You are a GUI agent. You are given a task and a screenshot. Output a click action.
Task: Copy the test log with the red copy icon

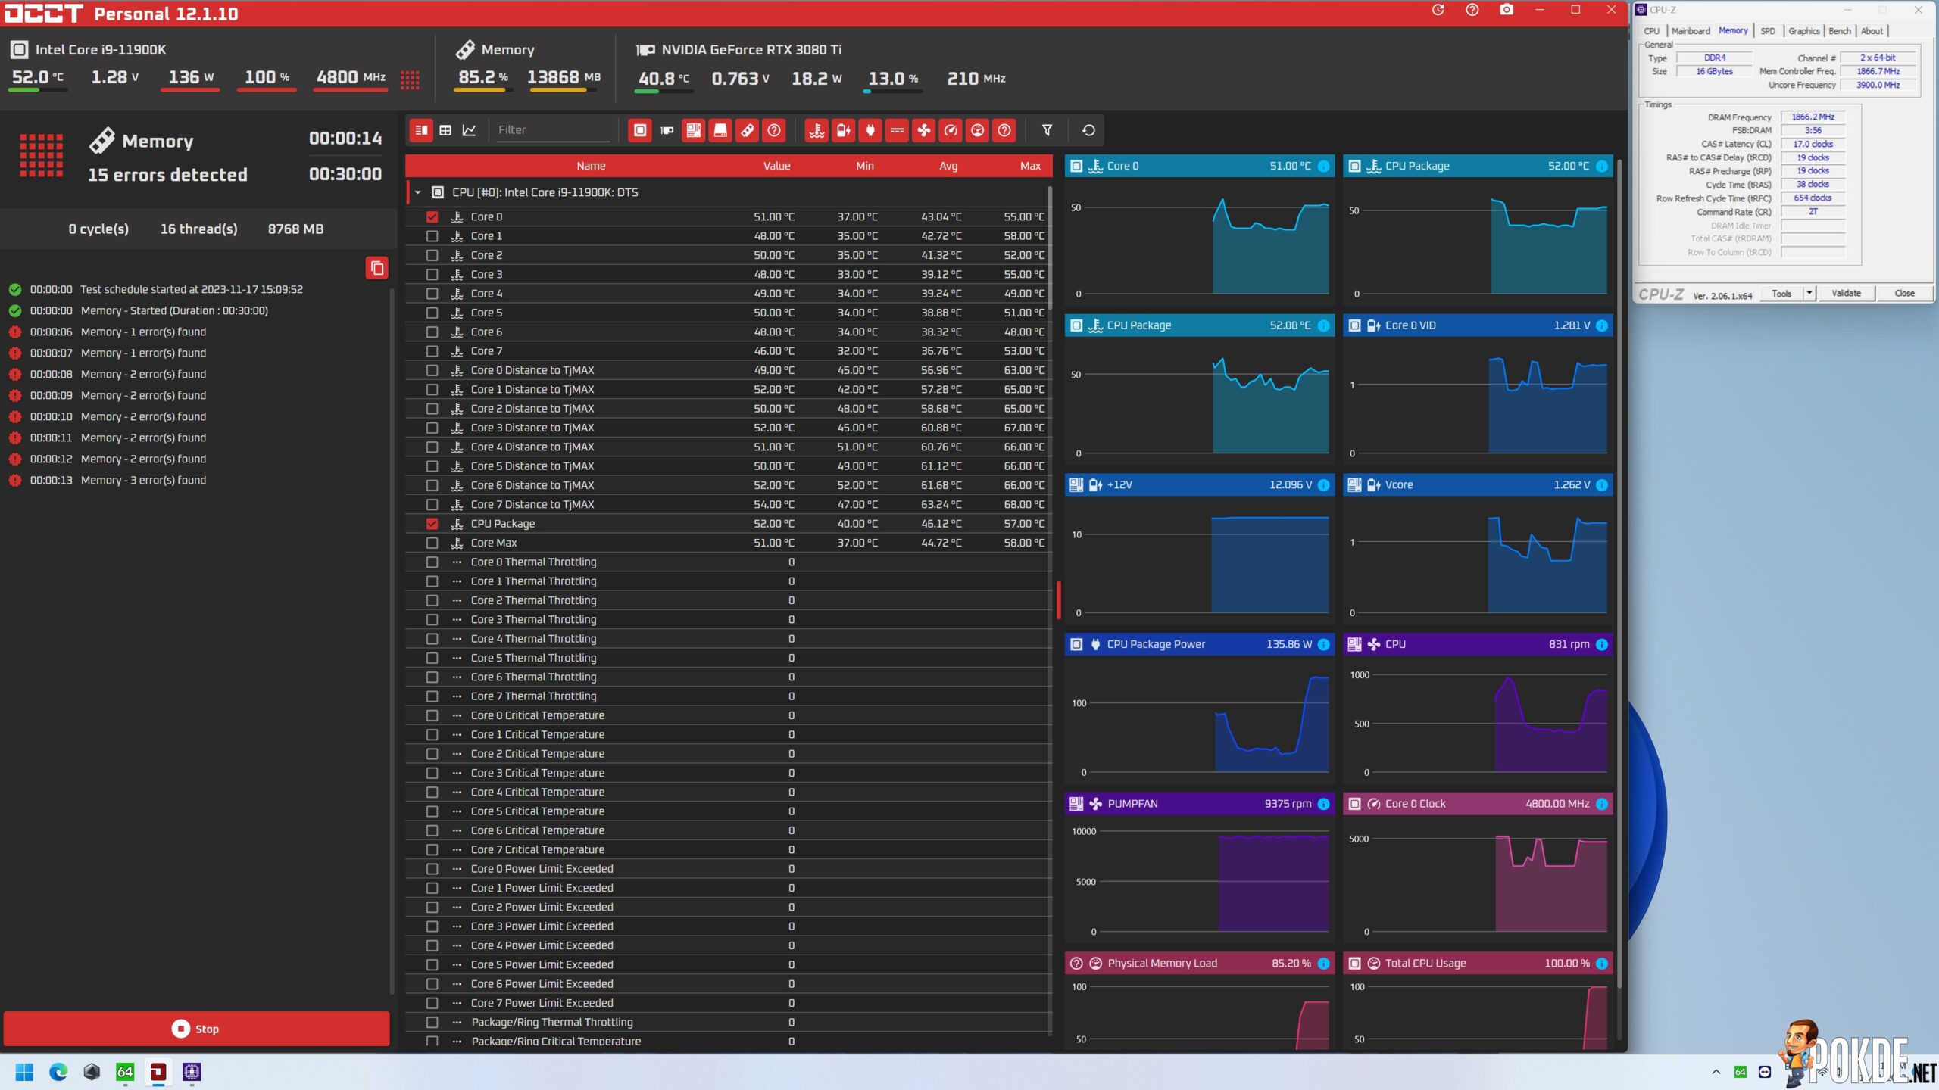point(376,268)
